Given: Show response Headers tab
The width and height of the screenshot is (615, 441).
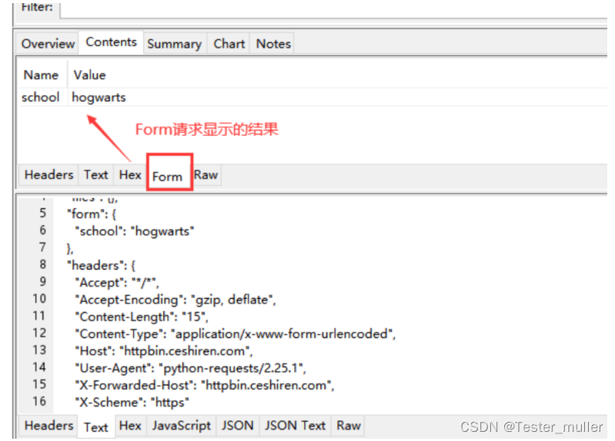Looking at the screenshot, I should coord(48,426).
